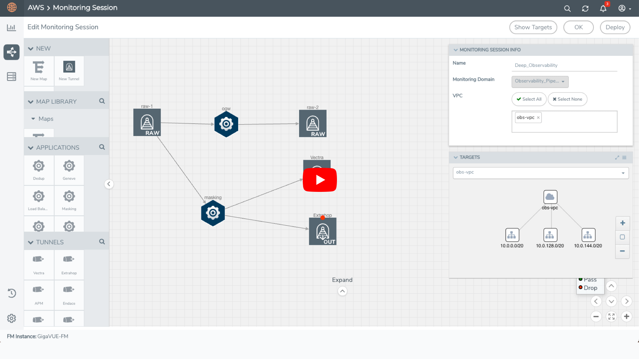Pan the canvas left

pos(596,301)
